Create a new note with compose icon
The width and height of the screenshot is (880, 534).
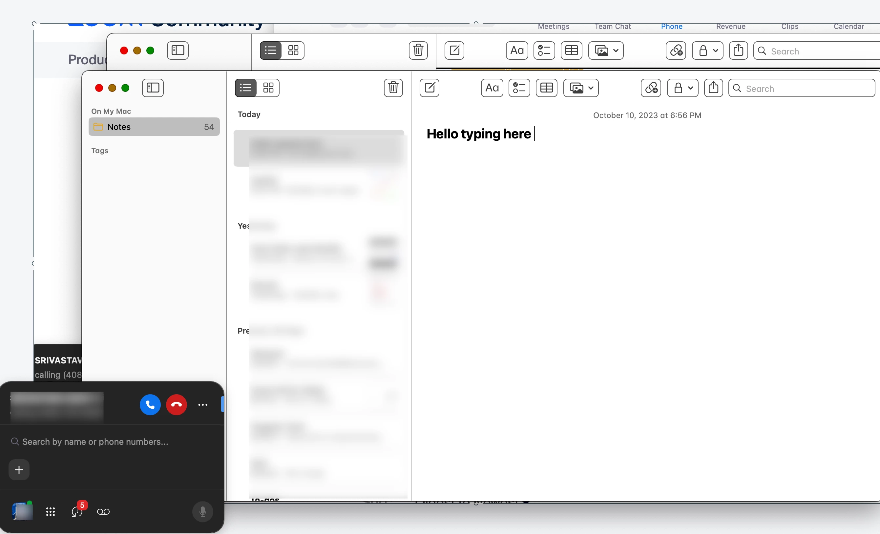pyautogui.click(x=429, y=88)
